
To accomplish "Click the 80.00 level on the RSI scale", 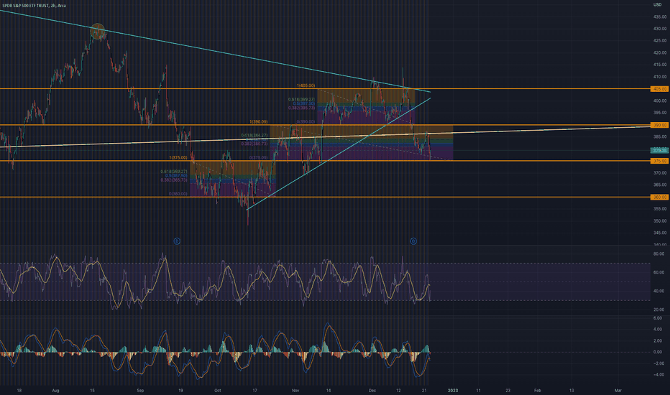I will [x=658, y=254].
